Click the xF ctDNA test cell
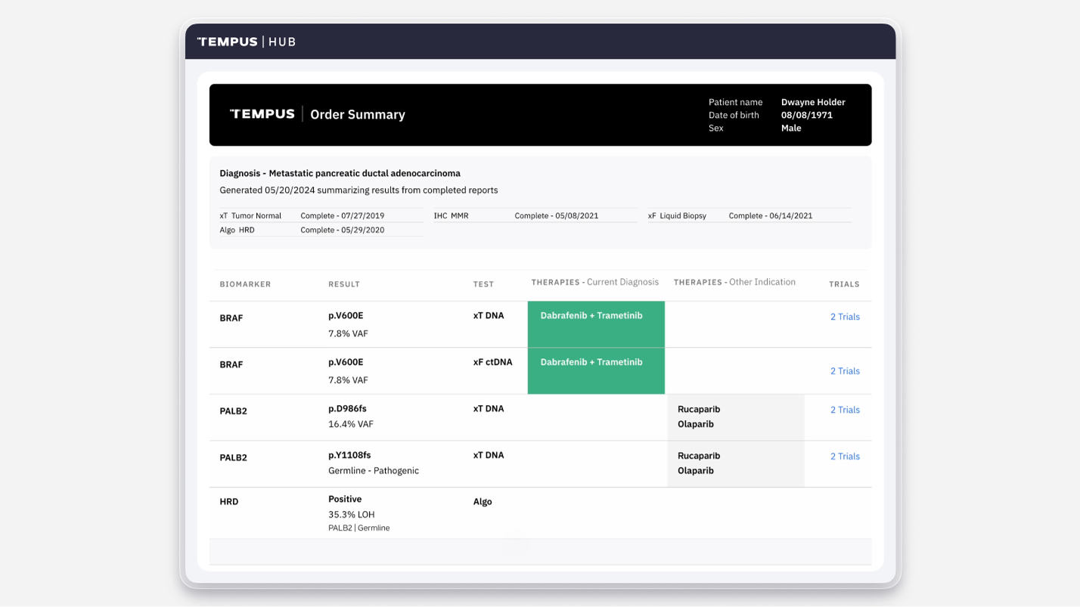 coord(492,362)
